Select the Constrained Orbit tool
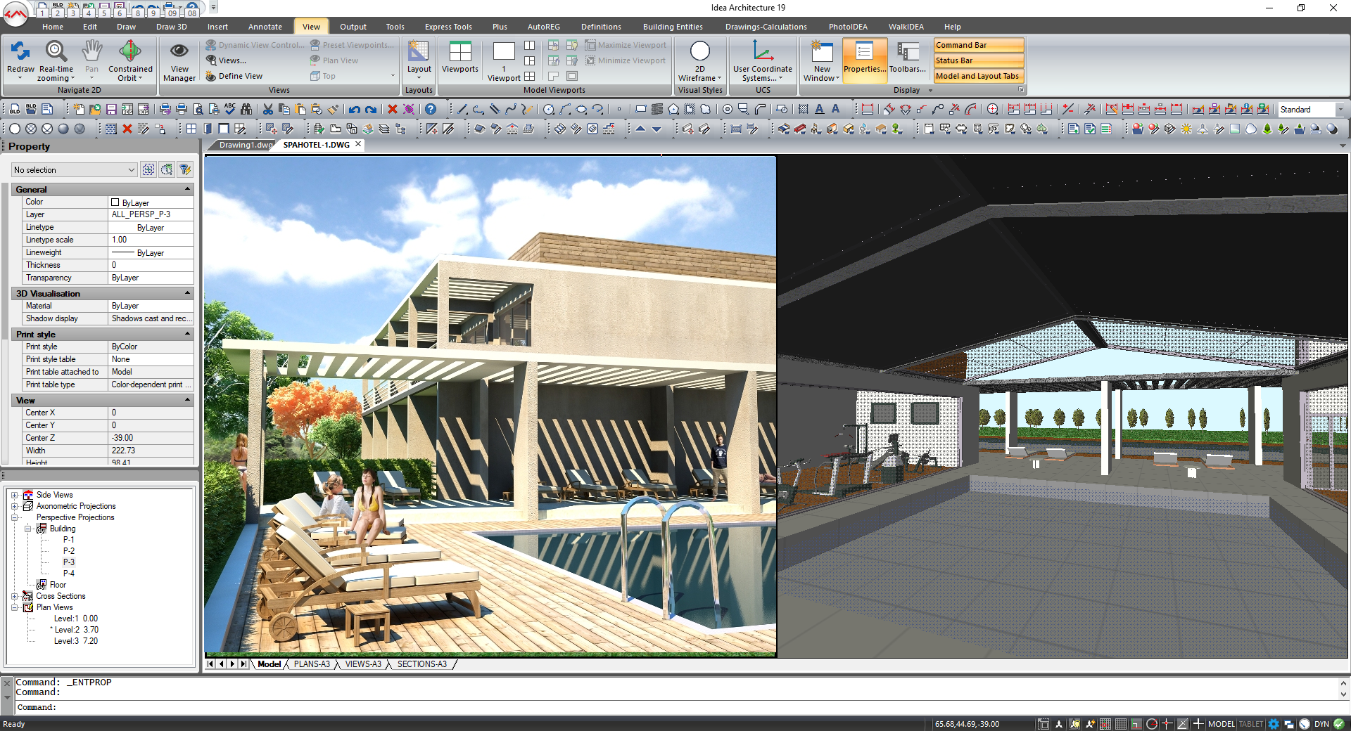This screenshot has width=1351, height=731. (130, 52)
